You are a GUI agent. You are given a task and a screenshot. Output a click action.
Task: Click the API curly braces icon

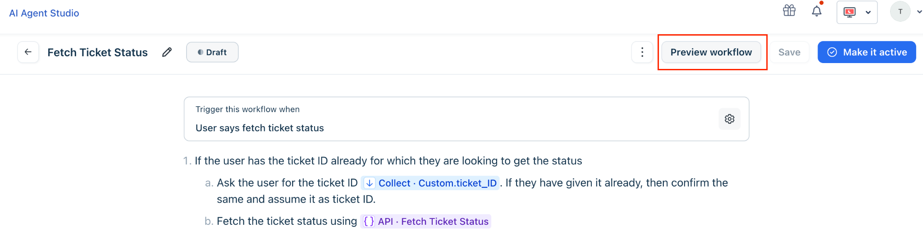coord(369,221)
